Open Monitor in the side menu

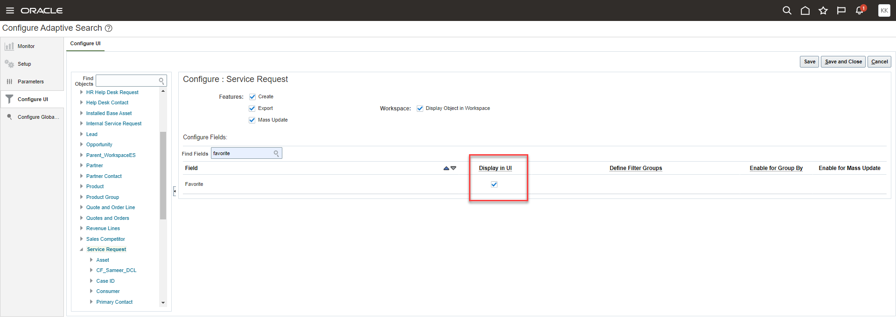[x=26, y=47]
